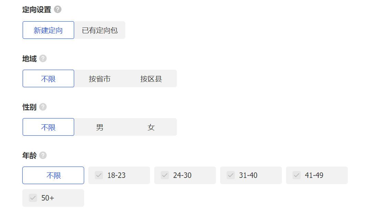Choose 男 gender option
Image resolution: width=367 pixels, height=215 pixels.
100,127
